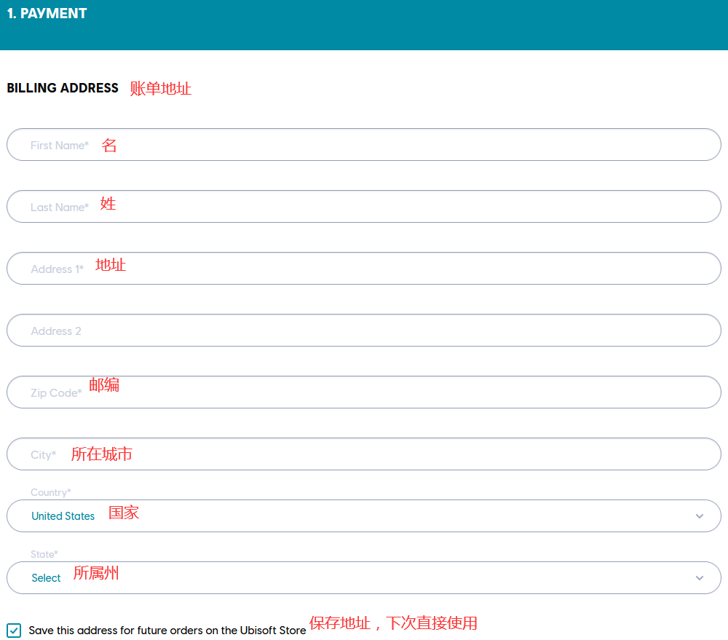
Task: Click the chevron arrow in Country selector
Action: (700, 516)
